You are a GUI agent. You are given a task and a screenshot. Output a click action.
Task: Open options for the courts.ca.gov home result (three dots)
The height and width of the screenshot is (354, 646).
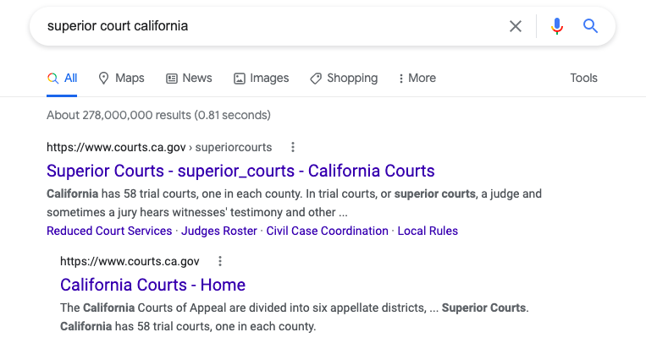220,261
